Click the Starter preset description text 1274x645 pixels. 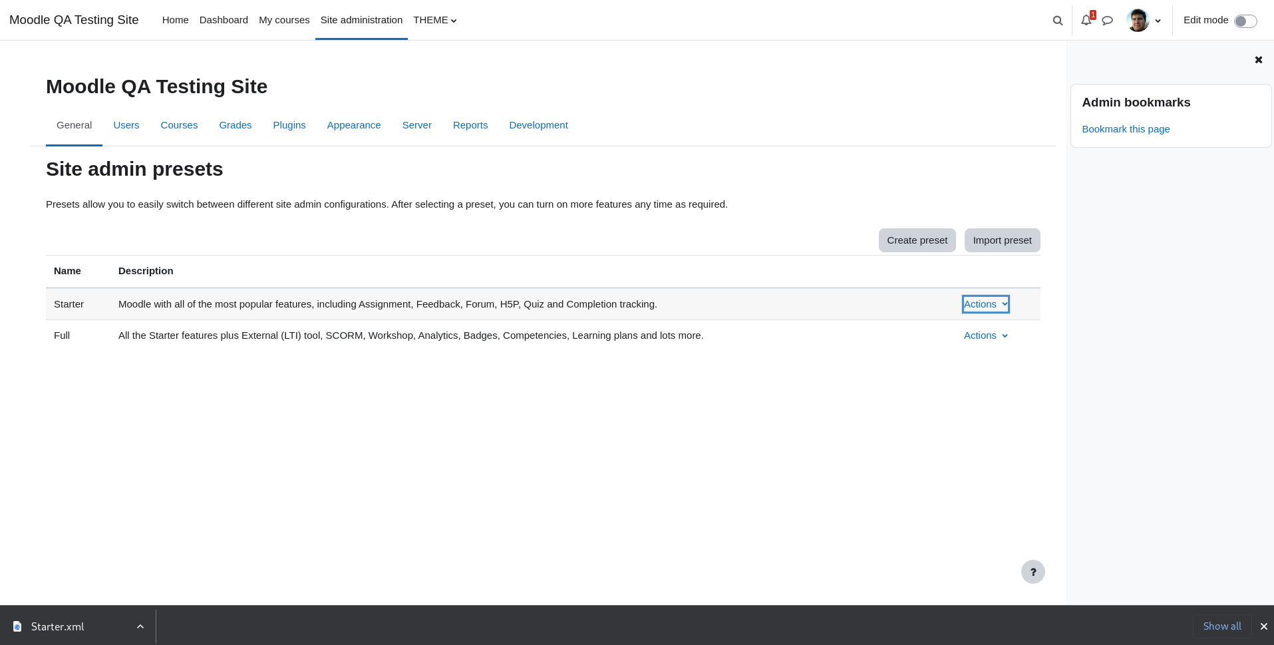tap(388, 304)
